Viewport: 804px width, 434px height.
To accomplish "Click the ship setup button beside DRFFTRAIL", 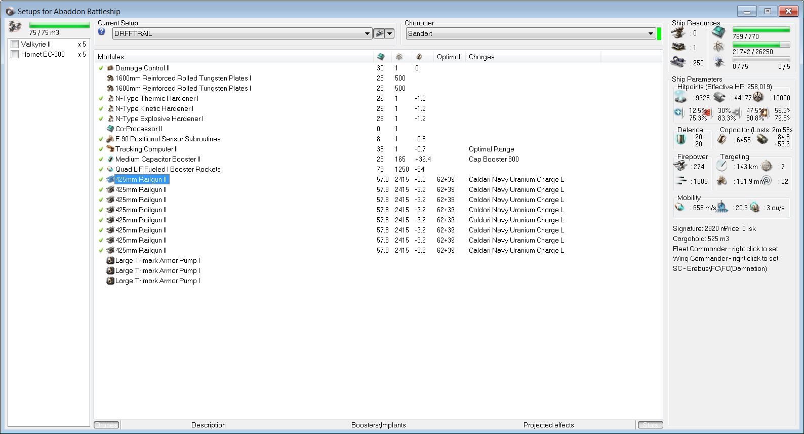I will pos(379,33).
